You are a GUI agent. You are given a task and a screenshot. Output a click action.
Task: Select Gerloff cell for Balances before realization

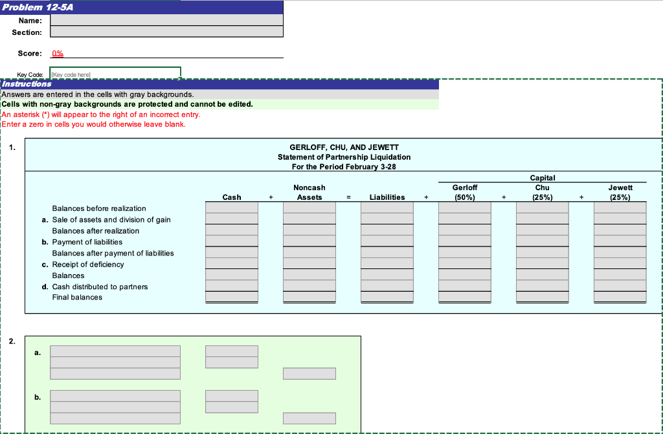[x=465, y=208]
